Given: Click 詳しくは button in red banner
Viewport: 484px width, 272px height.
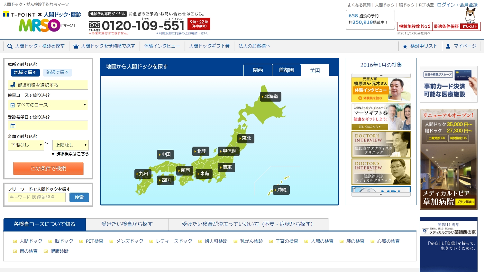Looking at the screenshot, I should click(470, 26).
